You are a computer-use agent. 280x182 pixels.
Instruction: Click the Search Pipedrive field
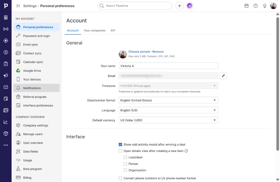(135, 6)
